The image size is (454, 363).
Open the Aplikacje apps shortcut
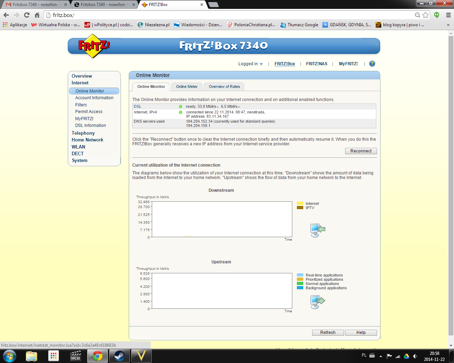(x=15, y=25)
